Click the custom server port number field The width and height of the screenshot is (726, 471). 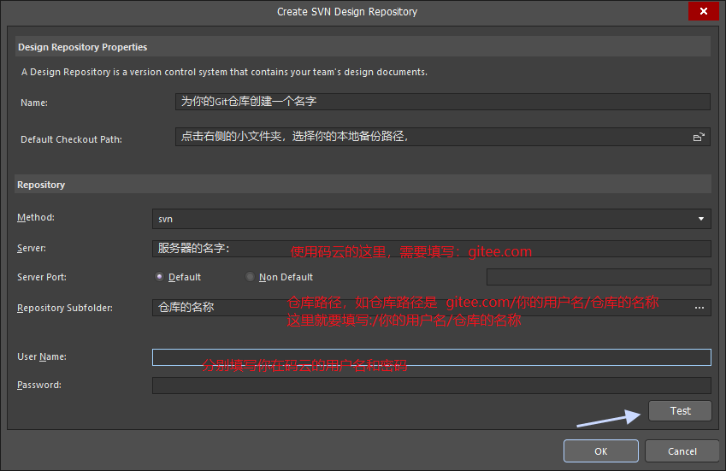click(599, 277)
